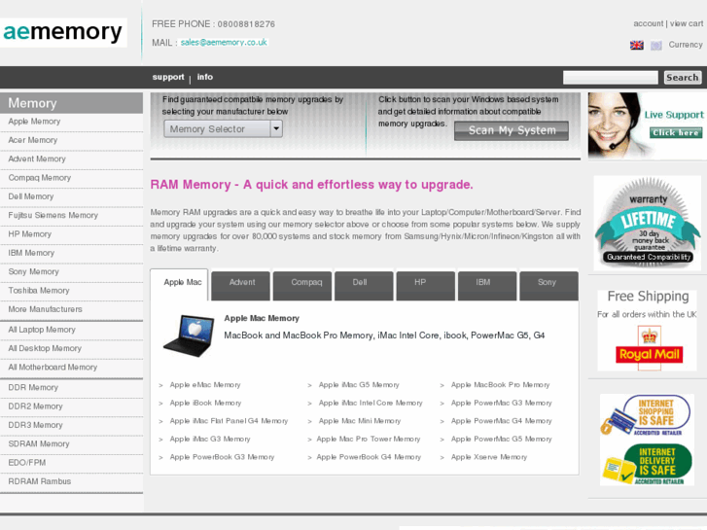
Task: Open Apple PowerMac G5 Memory link
Action: point(502,440)
